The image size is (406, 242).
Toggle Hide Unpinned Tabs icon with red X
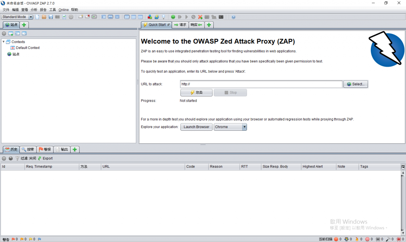88,17
